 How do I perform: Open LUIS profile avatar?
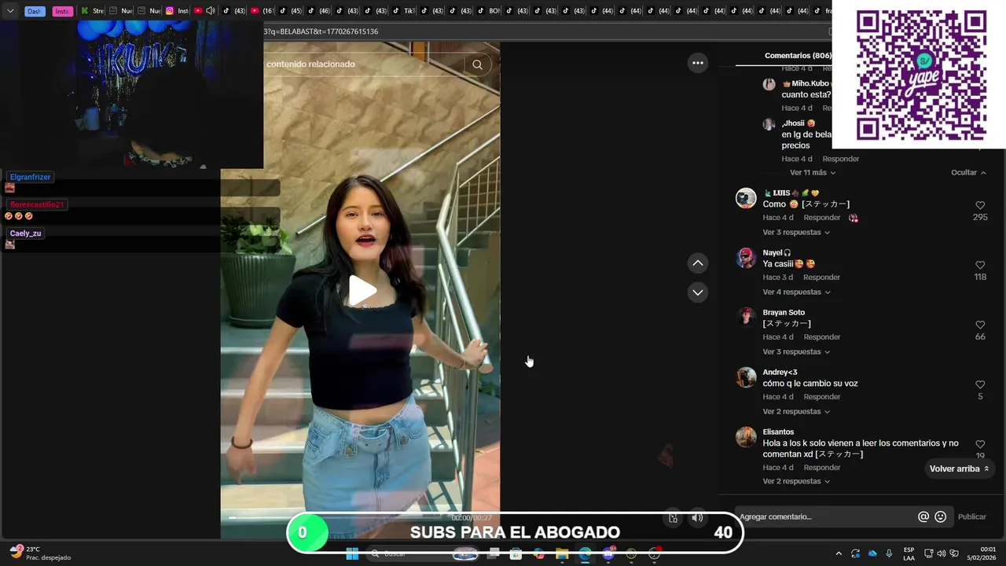click(746, 198)
